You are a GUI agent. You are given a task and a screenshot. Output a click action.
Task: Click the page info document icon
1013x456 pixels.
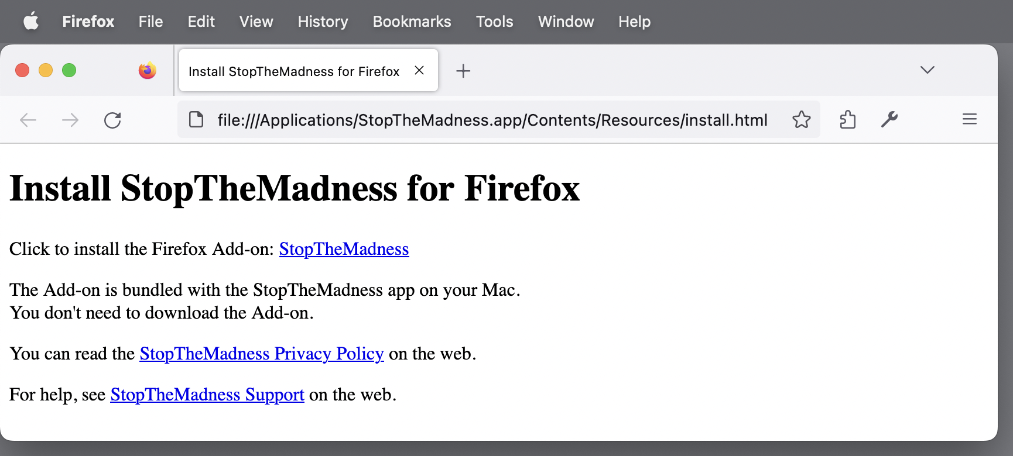pyautogui.click(x=196, y=120)
